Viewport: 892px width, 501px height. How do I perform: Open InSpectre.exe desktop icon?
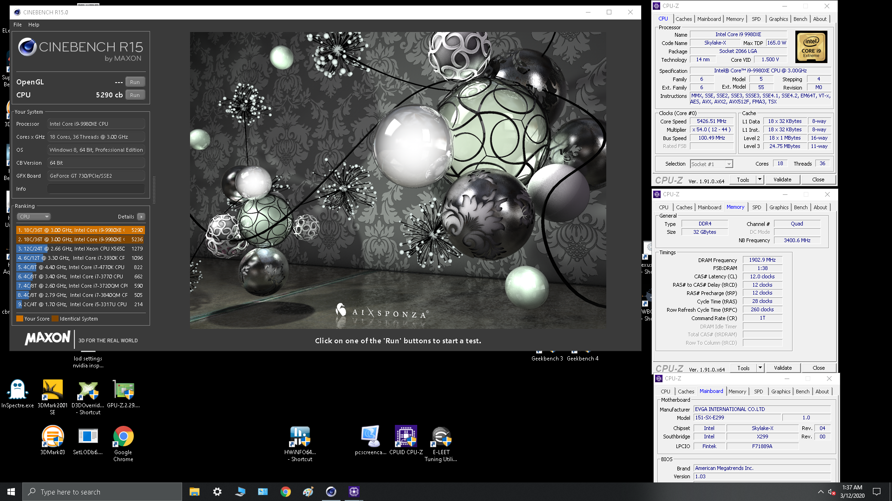click(18, 393)
